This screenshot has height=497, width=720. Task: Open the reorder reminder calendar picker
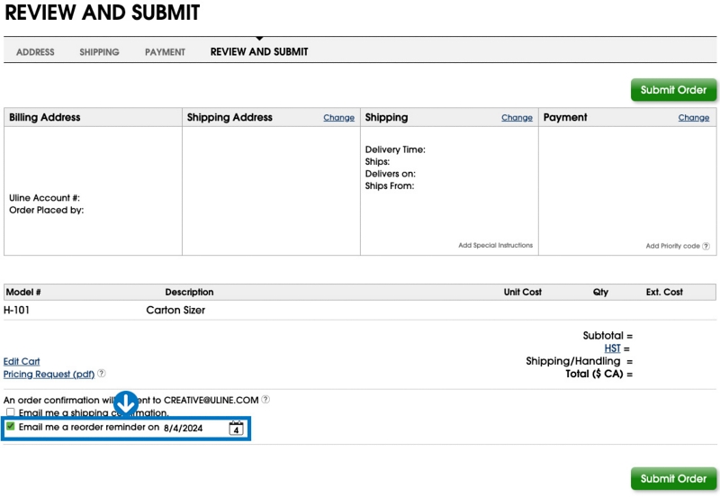point(236,429)
